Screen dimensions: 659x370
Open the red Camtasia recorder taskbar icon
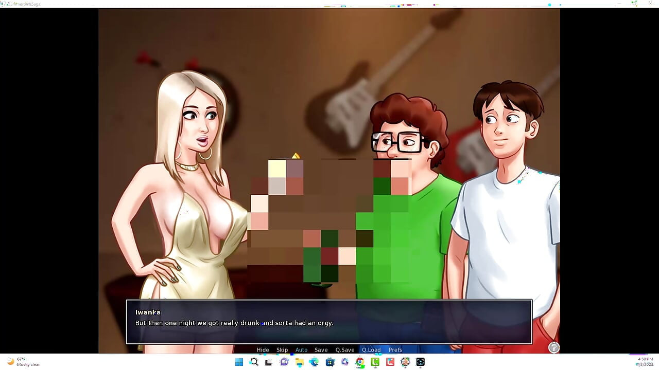click(x=390, y=362)
